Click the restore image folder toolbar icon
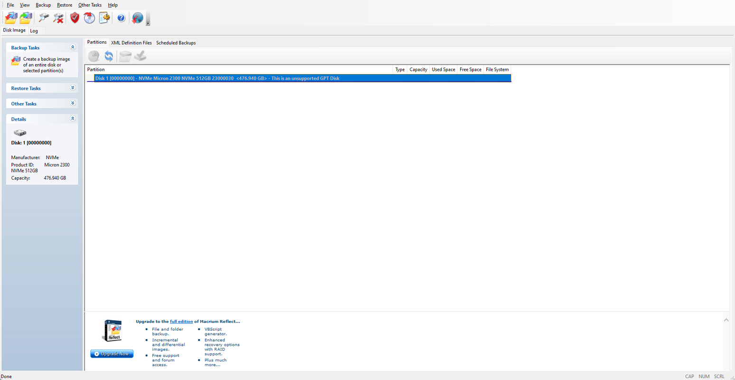This screenshot has height=380, width=735. (26, 18)
